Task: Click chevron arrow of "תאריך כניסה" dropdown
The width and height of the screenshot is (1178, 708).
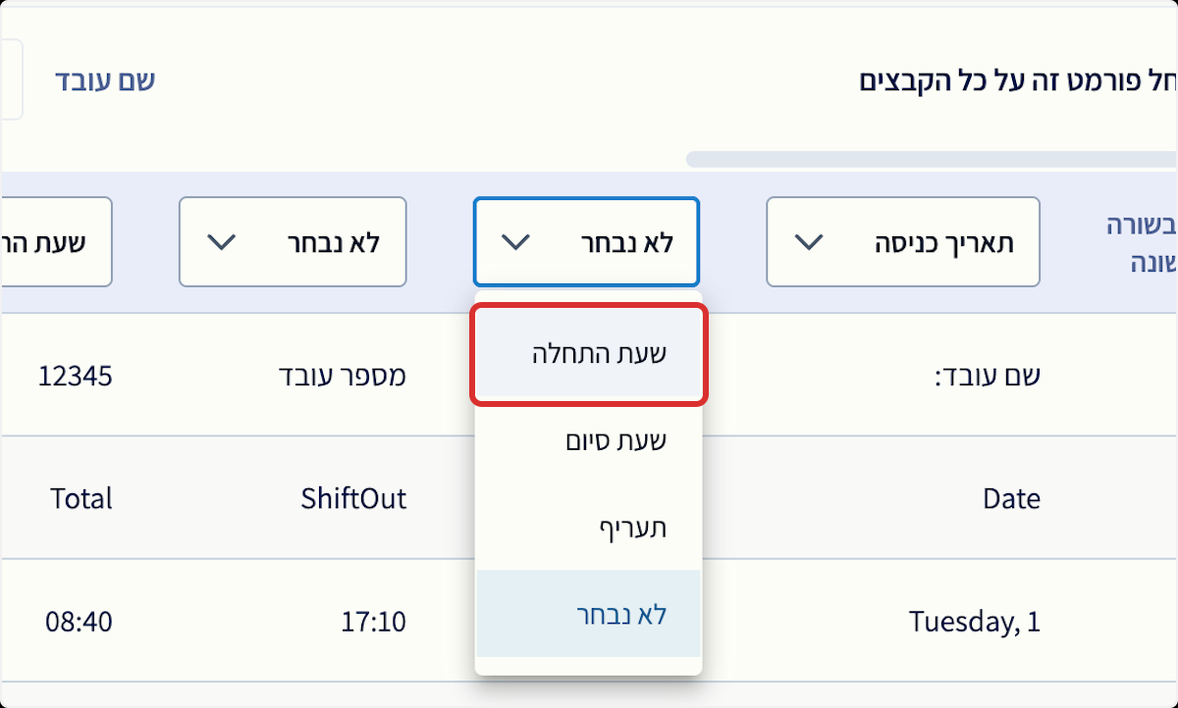Action: [x=808, y=242]
